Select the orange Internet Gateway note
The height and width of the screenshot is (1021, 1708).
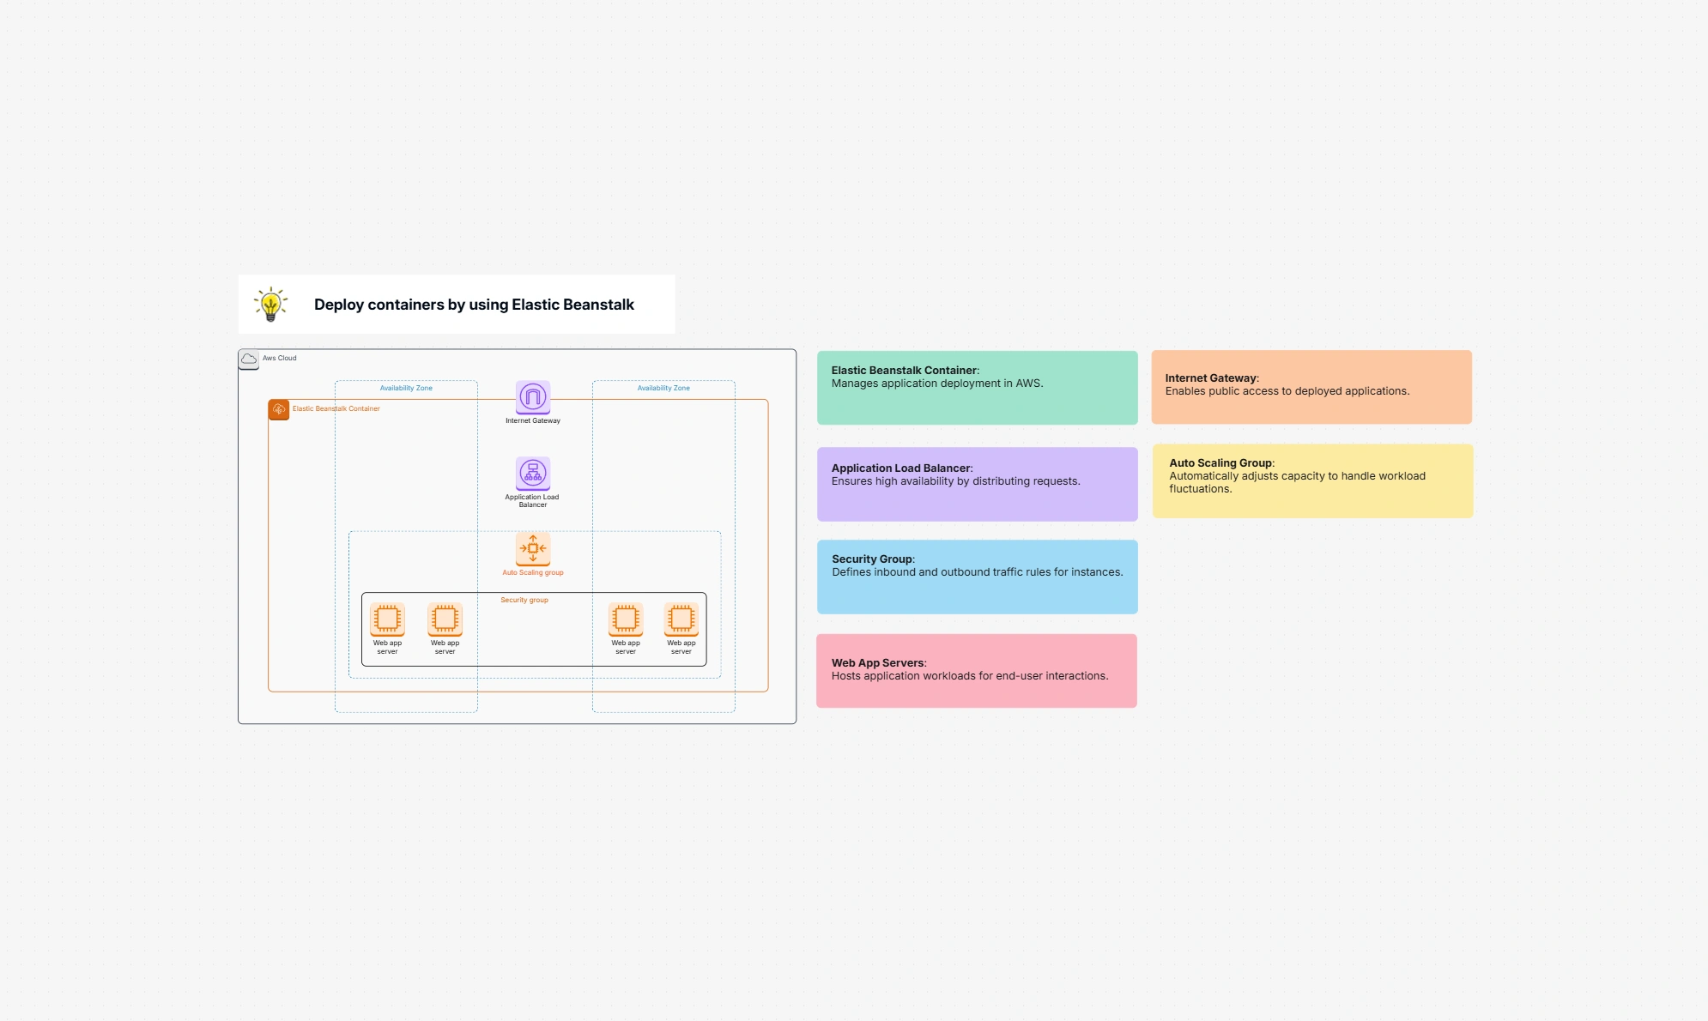coord(1311,387)
